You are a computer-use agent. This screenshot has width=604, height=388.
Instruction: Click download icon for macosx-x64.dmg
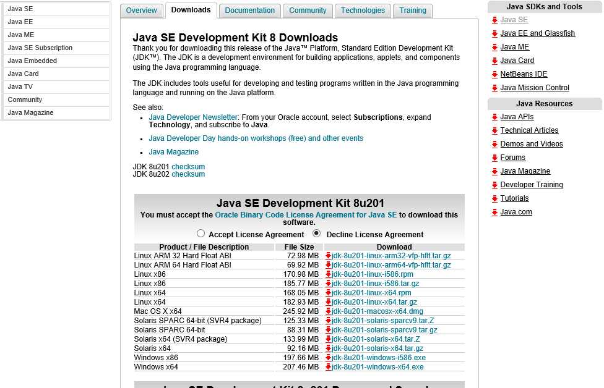328,311
